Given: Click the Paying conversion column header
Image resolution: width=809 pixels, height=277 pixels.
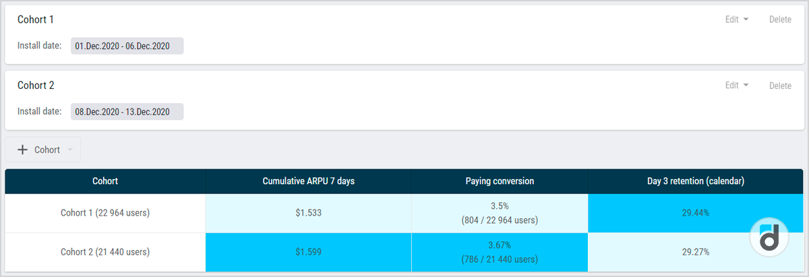Looking at the screenshot, I should (499, 181).
